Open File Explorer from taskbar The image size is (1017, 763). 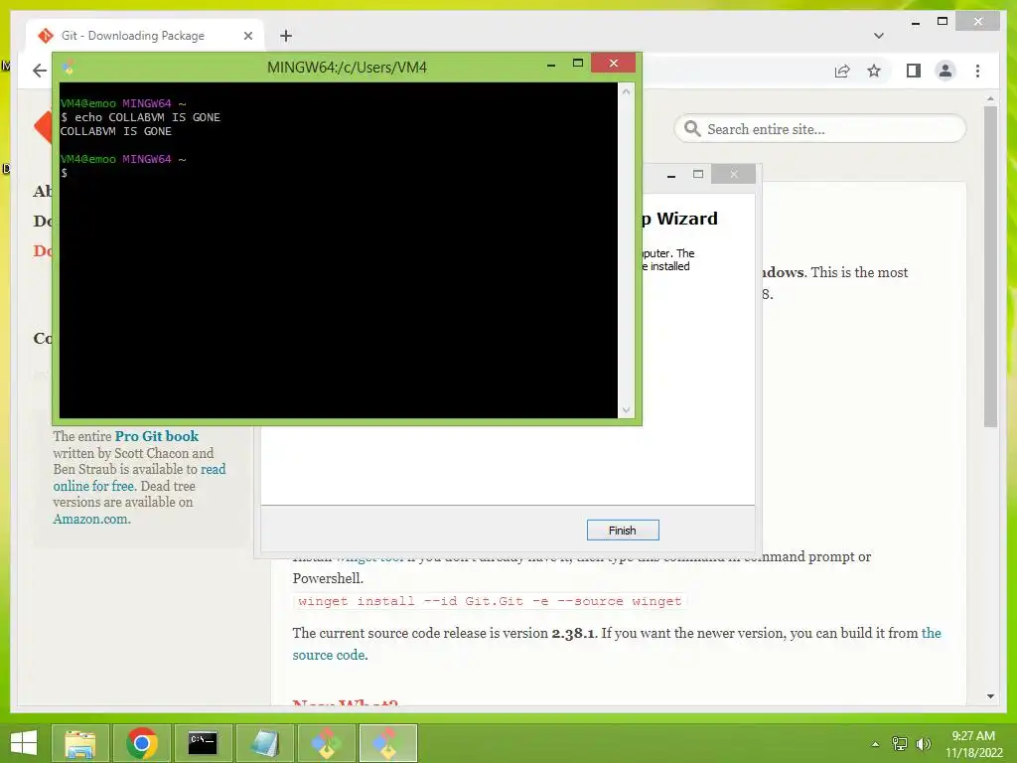[79, 743]
